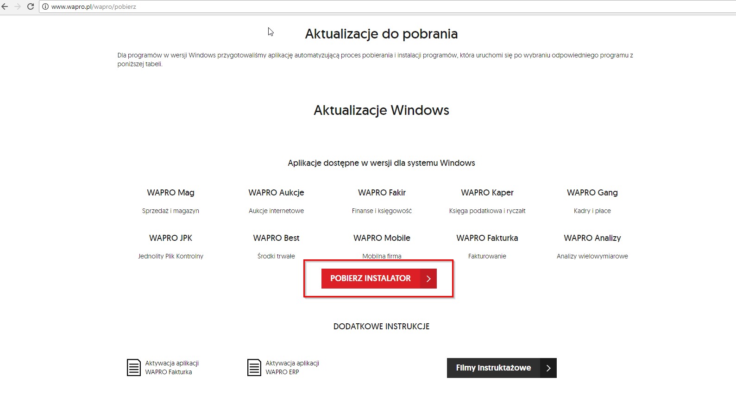Open the Aktywacja aplikacji WAPRO ERP link

[x=292, y=368]
